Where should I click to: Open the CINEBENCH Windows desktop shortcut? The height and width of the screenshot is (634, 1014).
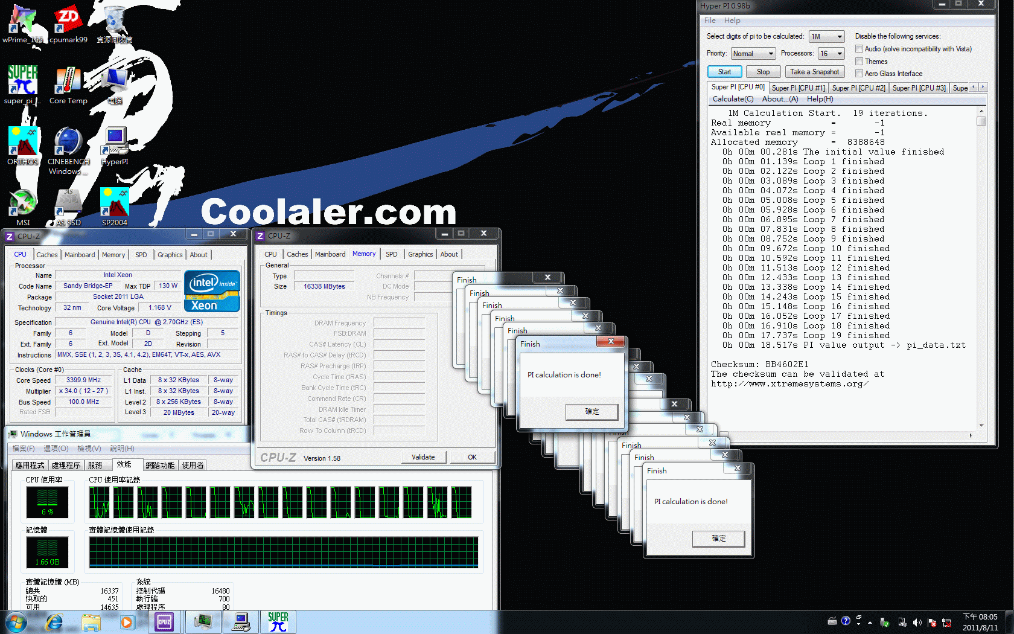pyautogui.click(x=68, y=150)
